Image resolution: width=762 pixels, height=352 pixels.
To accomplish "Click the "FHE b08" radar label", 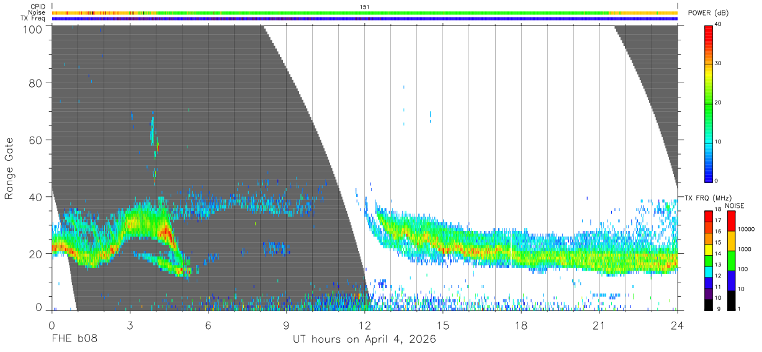I will point(74,340).
